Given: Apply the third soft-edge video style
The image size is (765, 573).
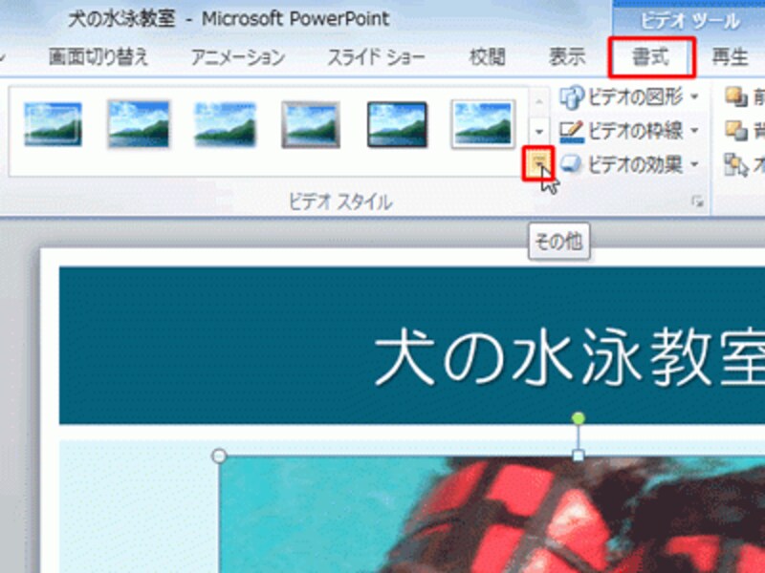Looking at the screenshot, I should (225, 124).
